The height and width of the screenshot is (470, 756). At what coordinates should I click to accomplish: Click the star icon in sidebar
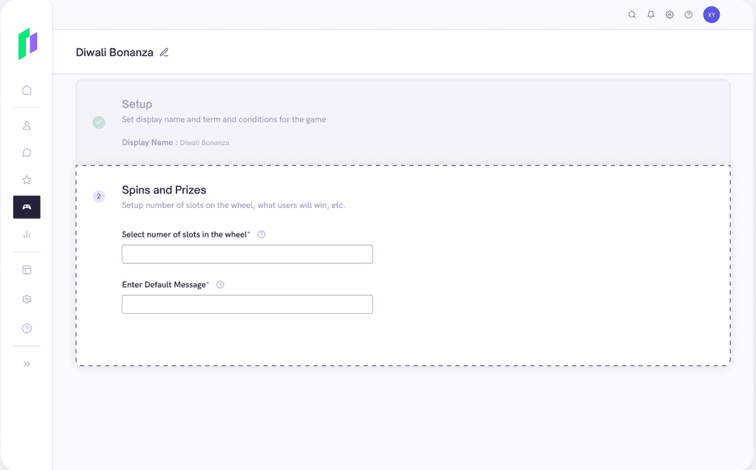(x=27, y=180)
